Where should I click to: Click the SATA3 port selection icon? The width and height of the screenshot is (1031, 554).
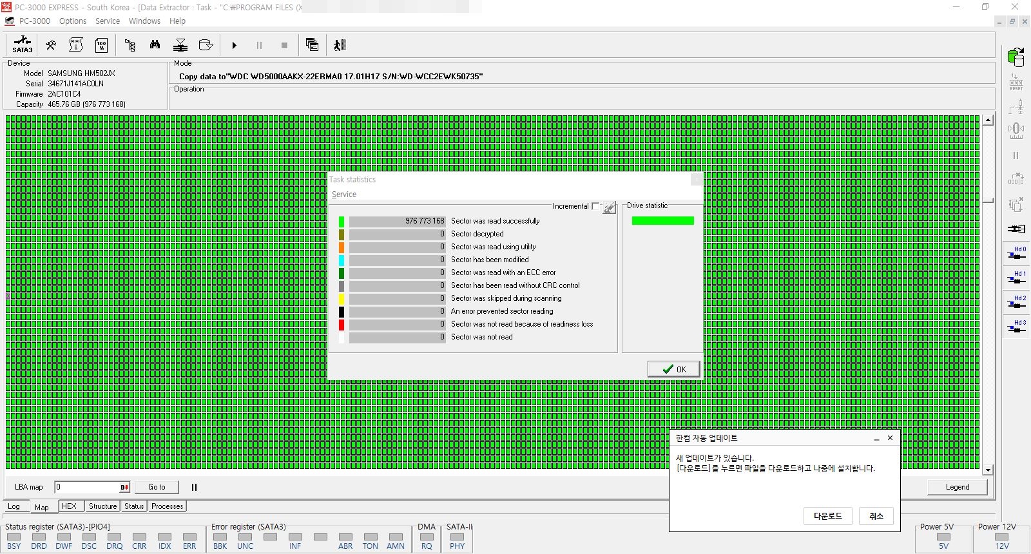(22, 45)
